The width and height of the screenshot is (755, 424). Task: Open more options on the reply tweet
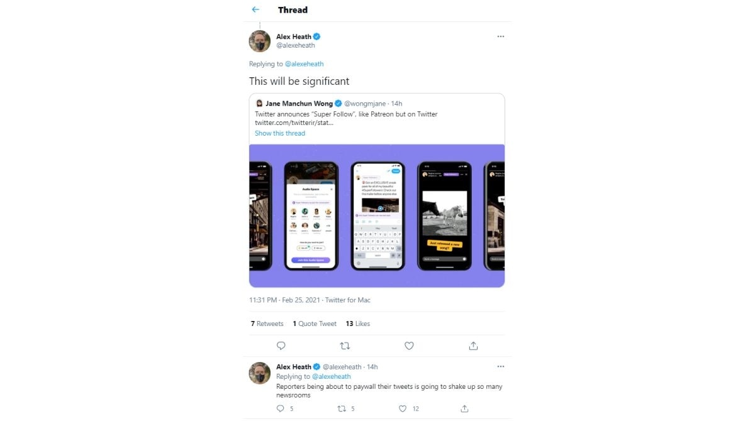pyautogui.click(x=501, y=367)
